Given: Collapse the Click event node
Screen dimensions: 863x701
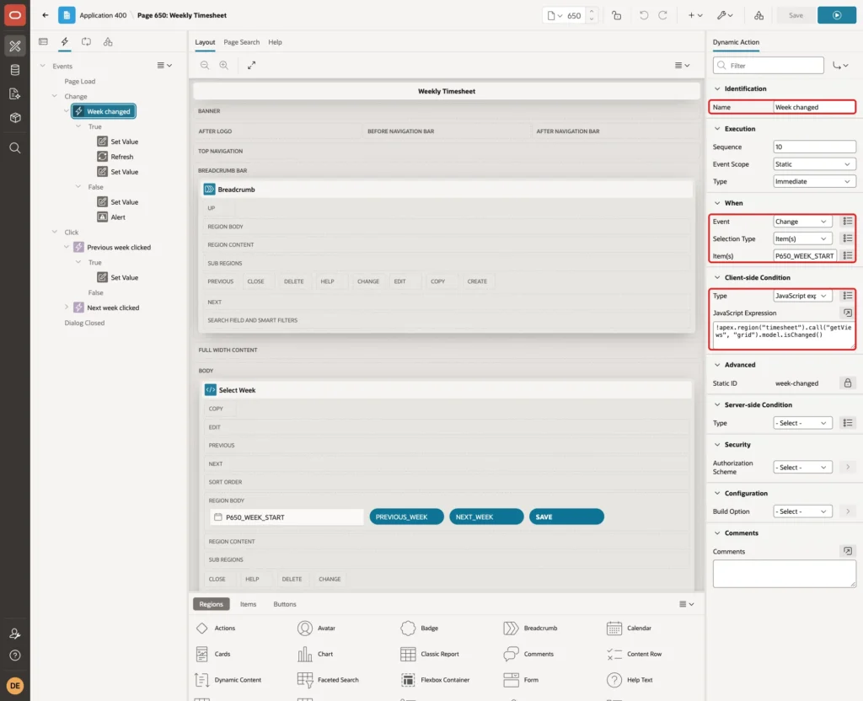Looking at the screenshot, I should [x=55, y=233].
